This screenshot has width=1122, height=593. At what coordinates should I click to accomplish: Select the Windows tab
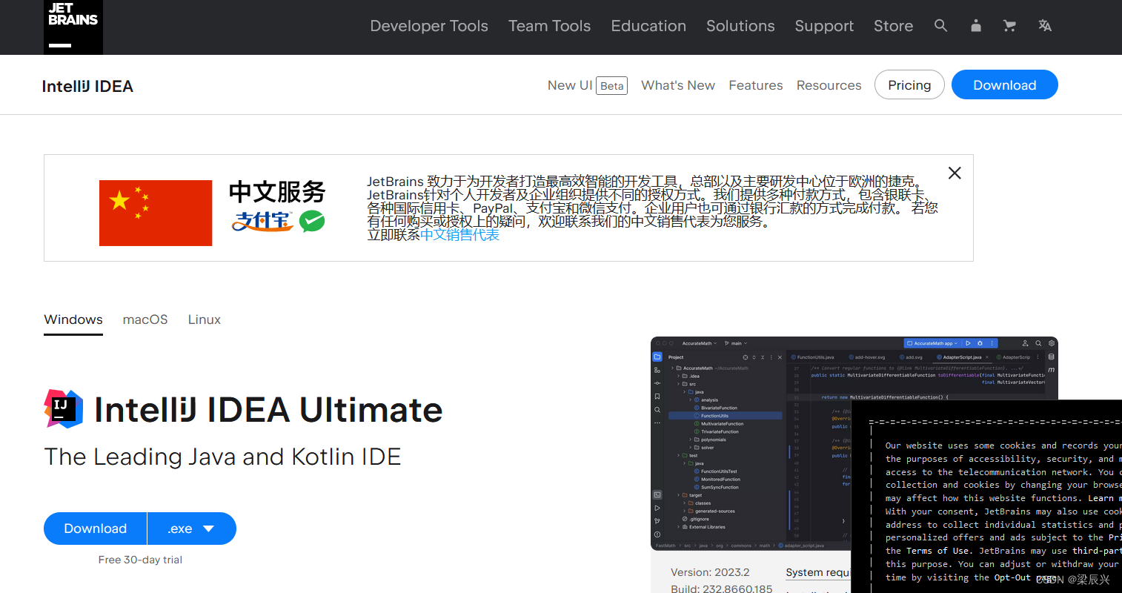(73, 319)
